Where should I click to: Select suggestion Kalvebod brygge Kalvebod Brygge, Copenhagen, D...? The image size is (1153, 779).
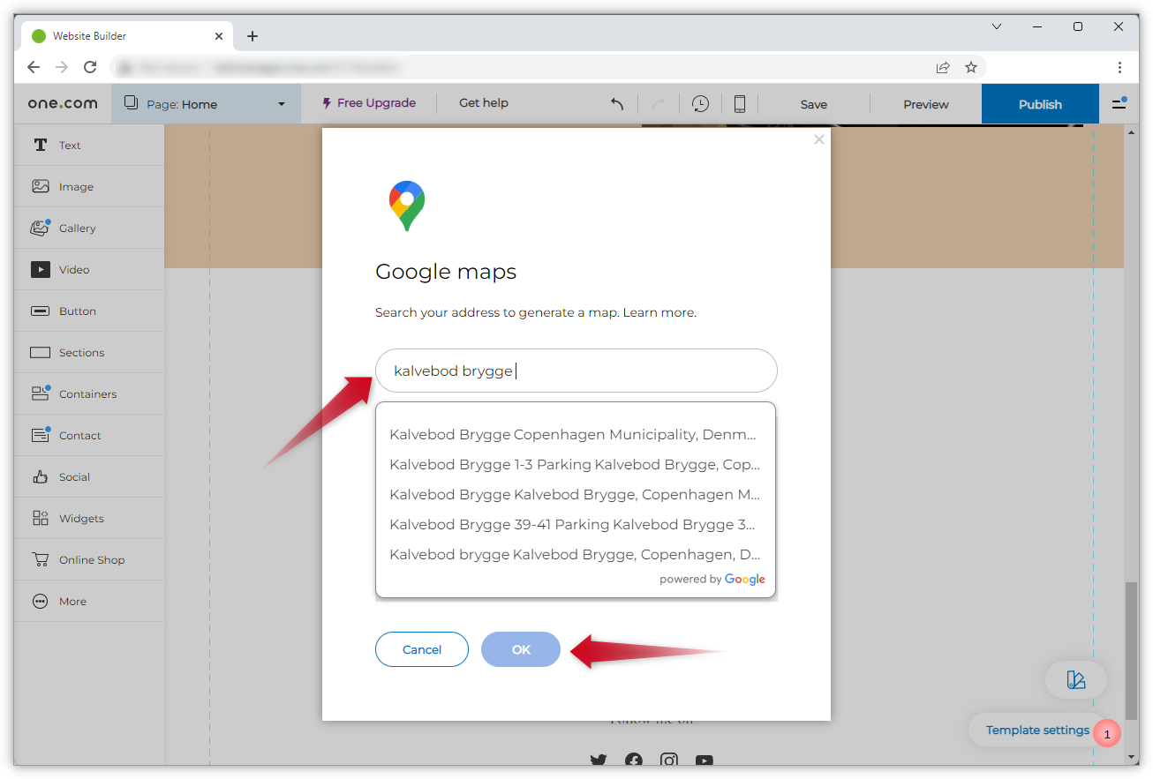point(576,554)
